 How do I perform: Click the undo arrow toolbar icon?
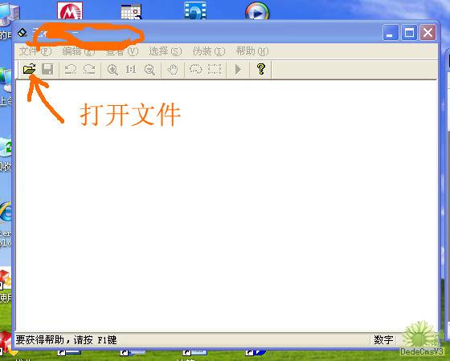pyautogui.click(x=71, y=69)
